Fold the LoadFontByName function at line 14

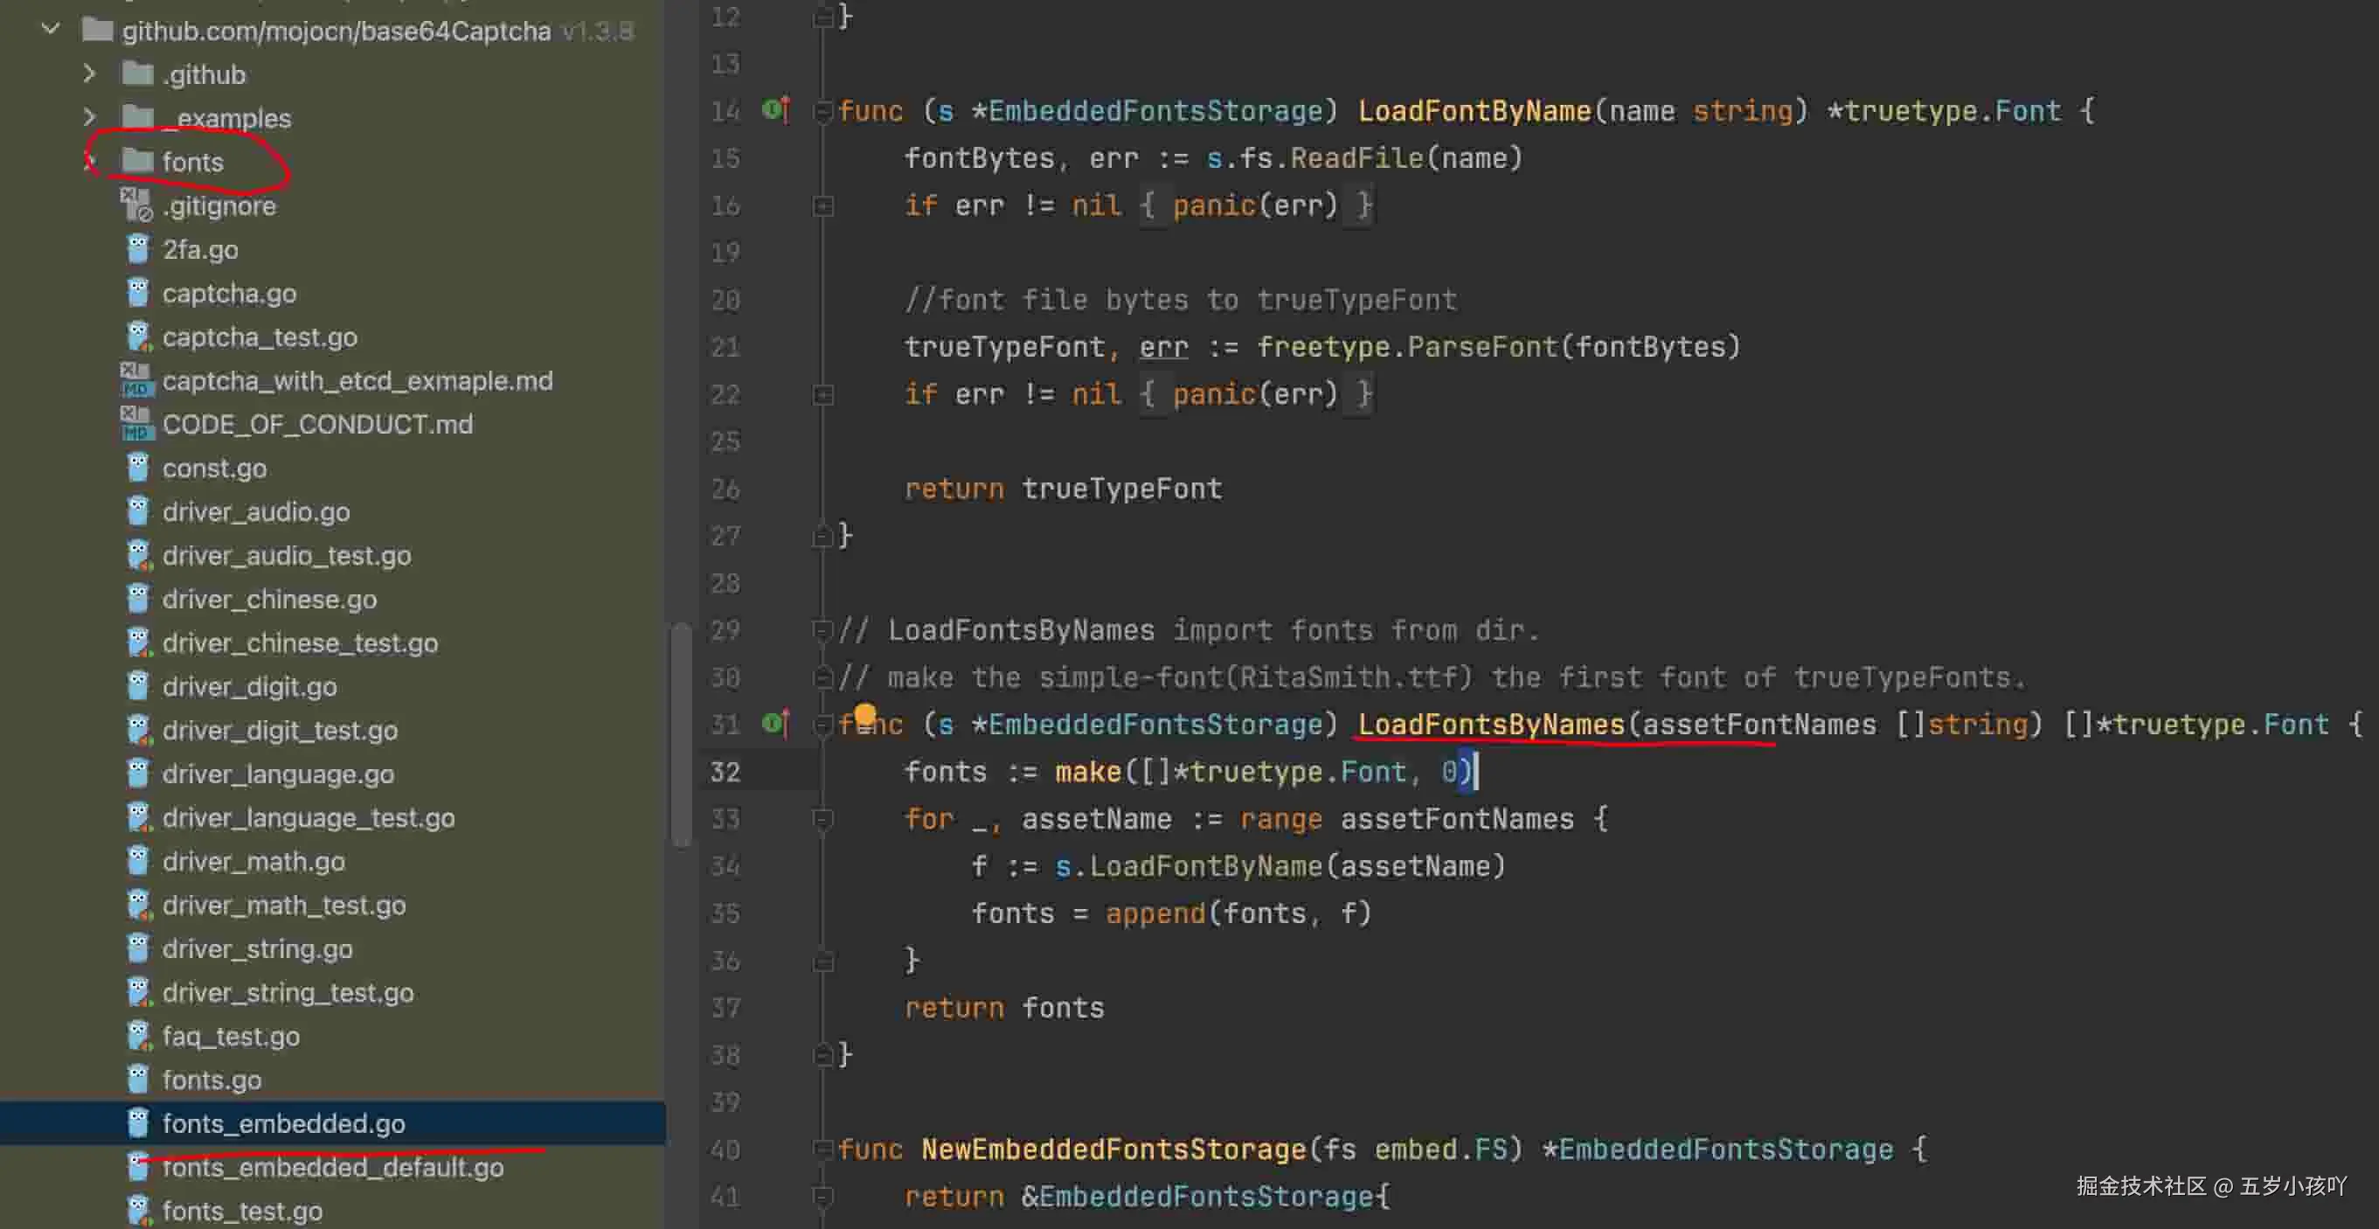pyautogui.click(x=822, y=112)
